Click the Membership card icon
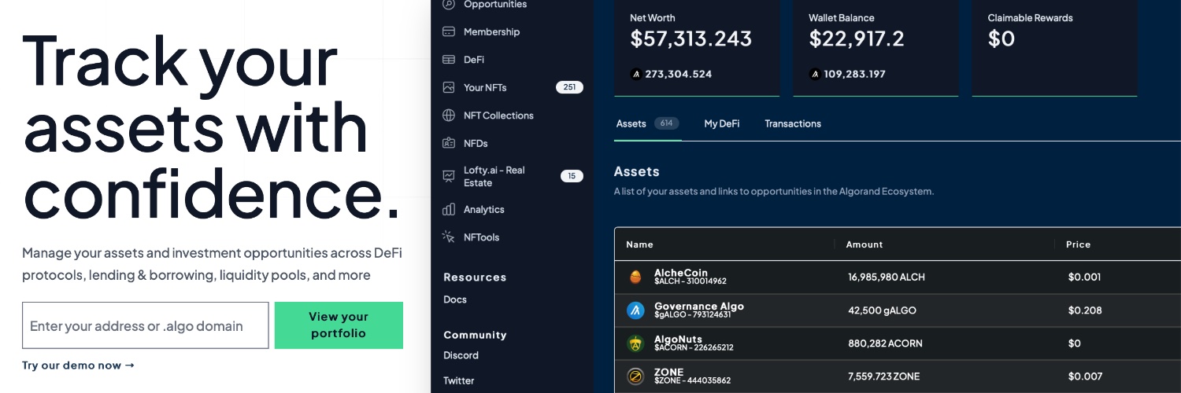Screen dimensions: 1181x393 449,32
